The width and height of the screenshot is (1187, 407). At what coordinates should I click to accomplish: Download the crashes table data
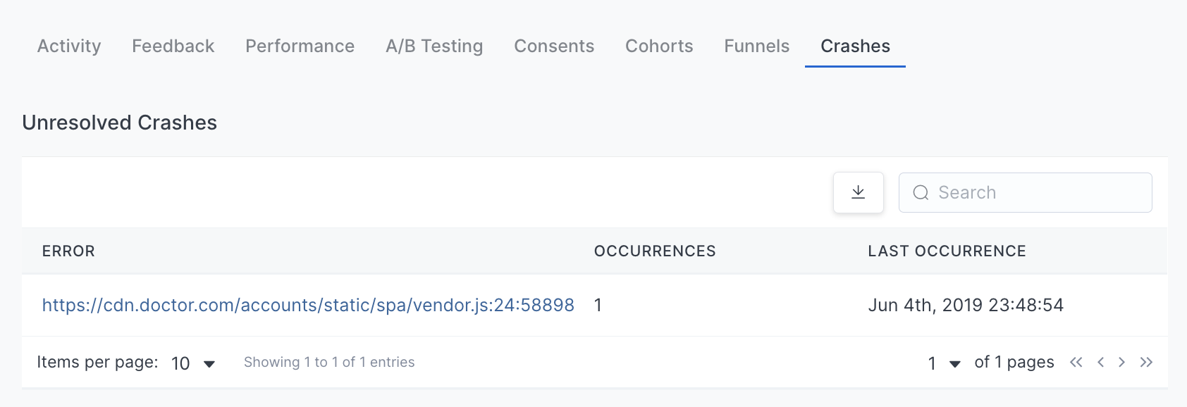pos(858,192)
